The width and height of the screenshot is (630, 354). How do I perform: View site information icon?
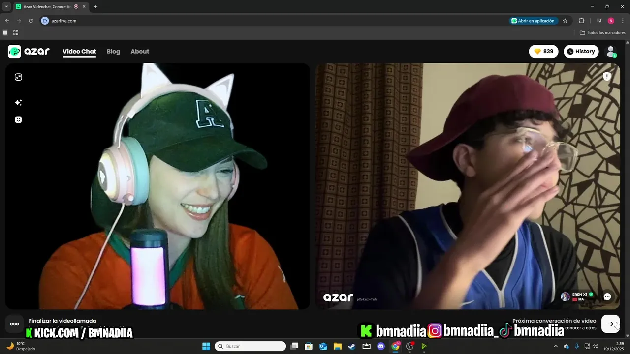pos(45,21)
